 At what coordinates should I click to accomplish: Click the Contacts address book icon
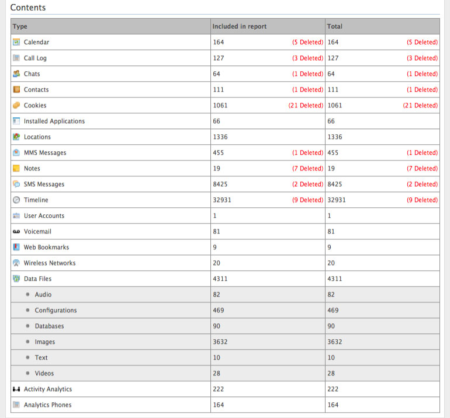[16, 90]
